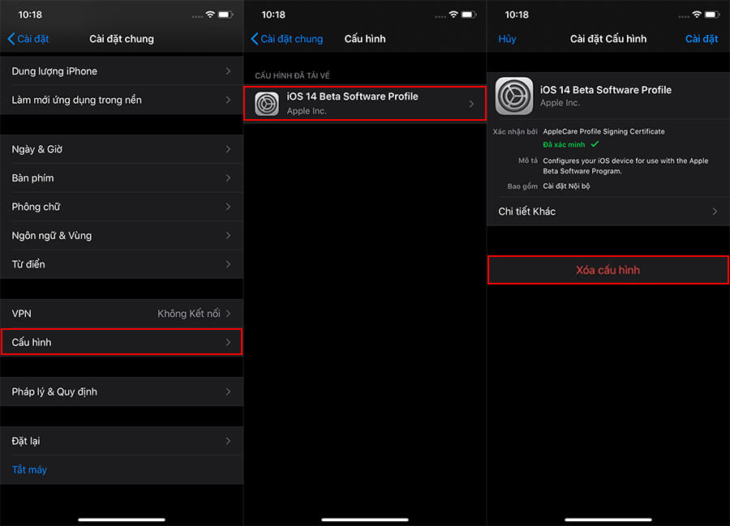Tap the back chevron beside Cài đặt chung
The width and height of the screenshot is (730, 526).
coord(255,38)
